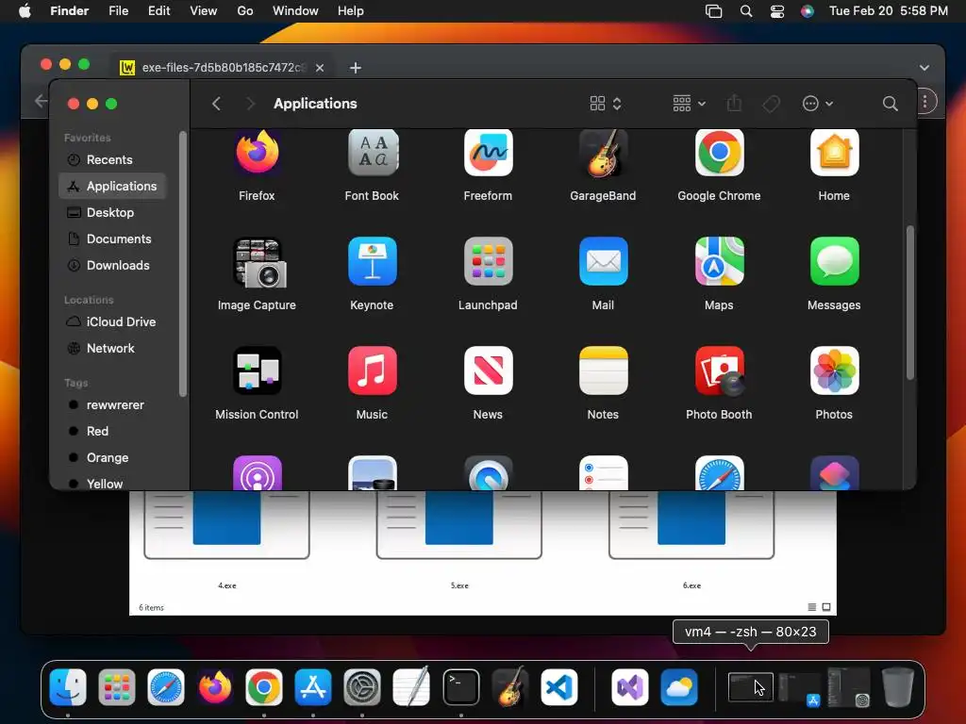Select the exe-files browser tab
966x724 pixels.
(x=223, y=68)
